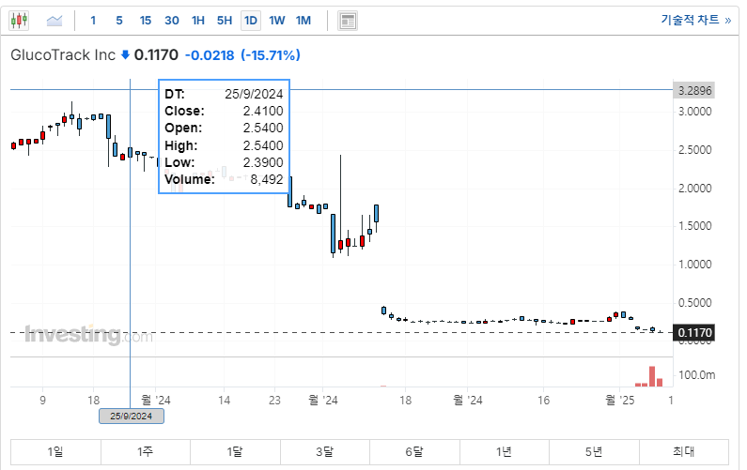The image size is (747, 470).
Task: Click the DT 25/9/2024 tooltip value
Action: [x=254, y=94]
